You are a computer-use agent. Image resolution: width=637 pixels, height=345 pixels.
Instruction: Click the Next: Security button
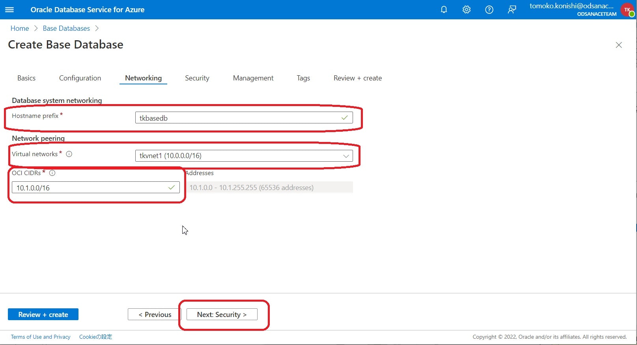coord(222,314)
